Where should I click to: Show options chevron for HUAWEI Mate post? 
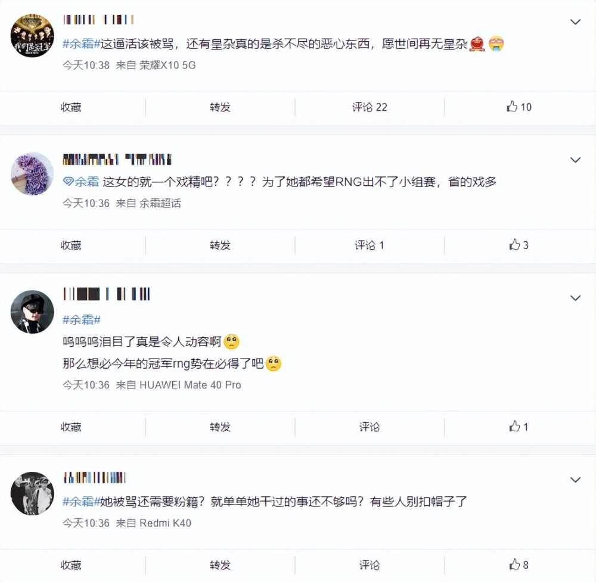coord(575,298)
